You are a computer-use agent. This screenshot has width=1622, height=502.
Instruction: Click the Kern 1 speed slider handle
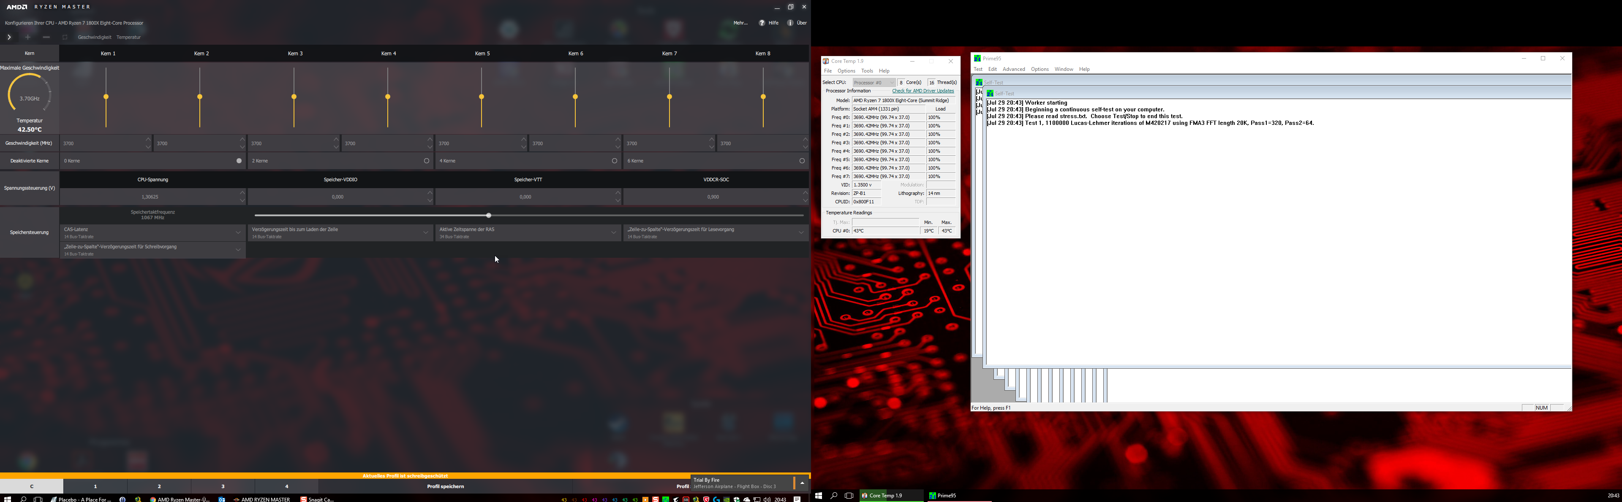[x=106, y=97]
